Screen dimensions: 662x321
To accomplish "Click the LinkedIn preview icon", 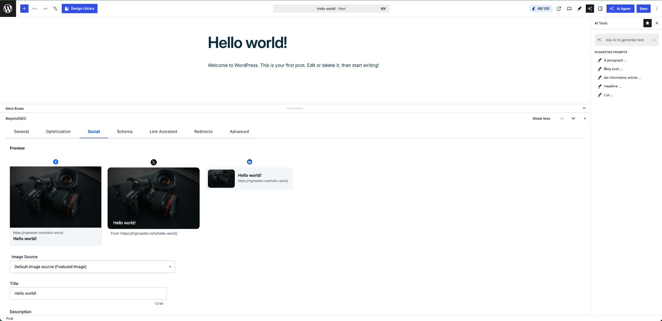I will [x=250, y=162].
